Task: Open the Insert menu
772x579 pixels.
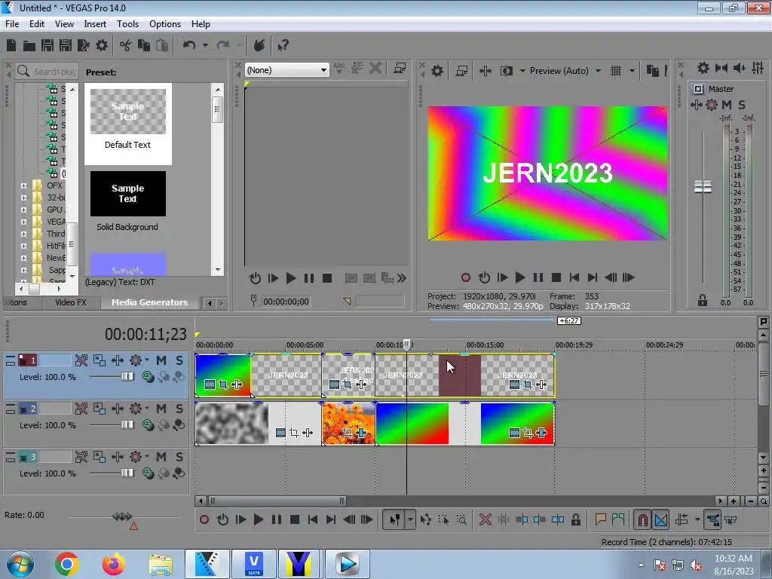Action: point(95,23)
